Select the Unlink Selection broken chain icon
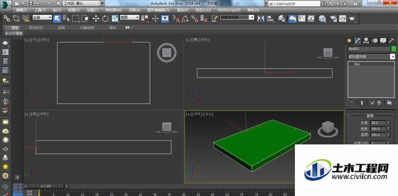 coord(16,18)
